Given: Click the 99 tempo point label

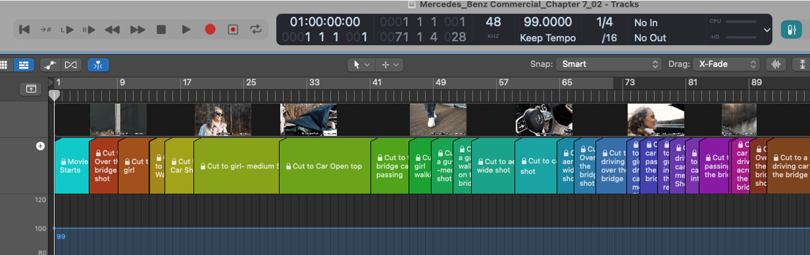Looking at the screenshot, I should [x=61, y=237].
